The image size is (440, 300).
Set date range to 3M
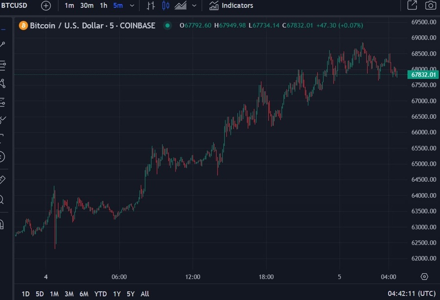(x=69, y=294)
